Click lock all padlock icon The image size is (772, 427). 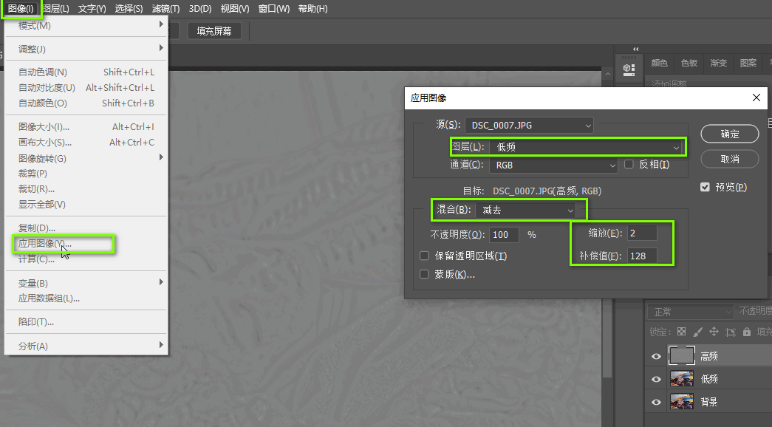(747, 332)
